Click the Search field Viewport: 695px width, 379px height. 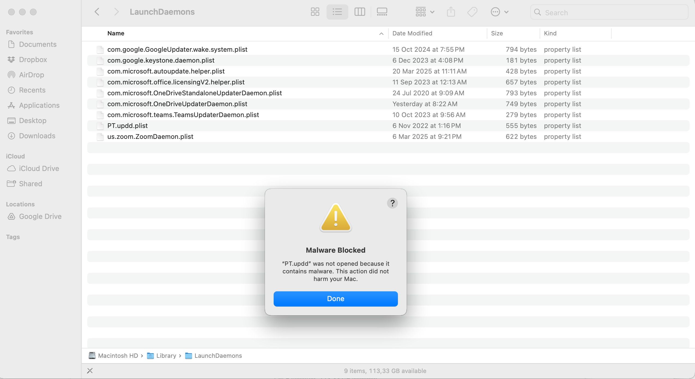point(609,13)
